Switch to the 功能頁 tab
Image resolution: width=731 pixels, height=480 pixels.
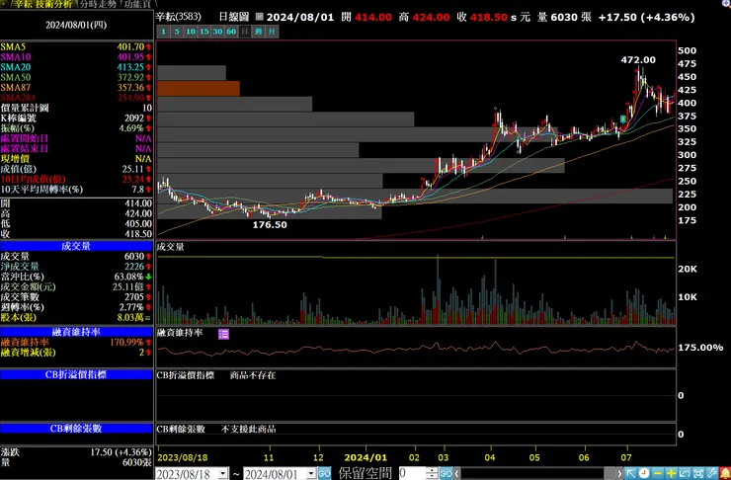click(138, 4)
